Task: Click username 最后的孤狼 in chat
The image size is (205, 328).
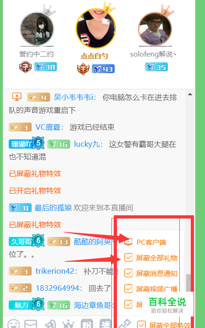Action: [x=53, y=208]
